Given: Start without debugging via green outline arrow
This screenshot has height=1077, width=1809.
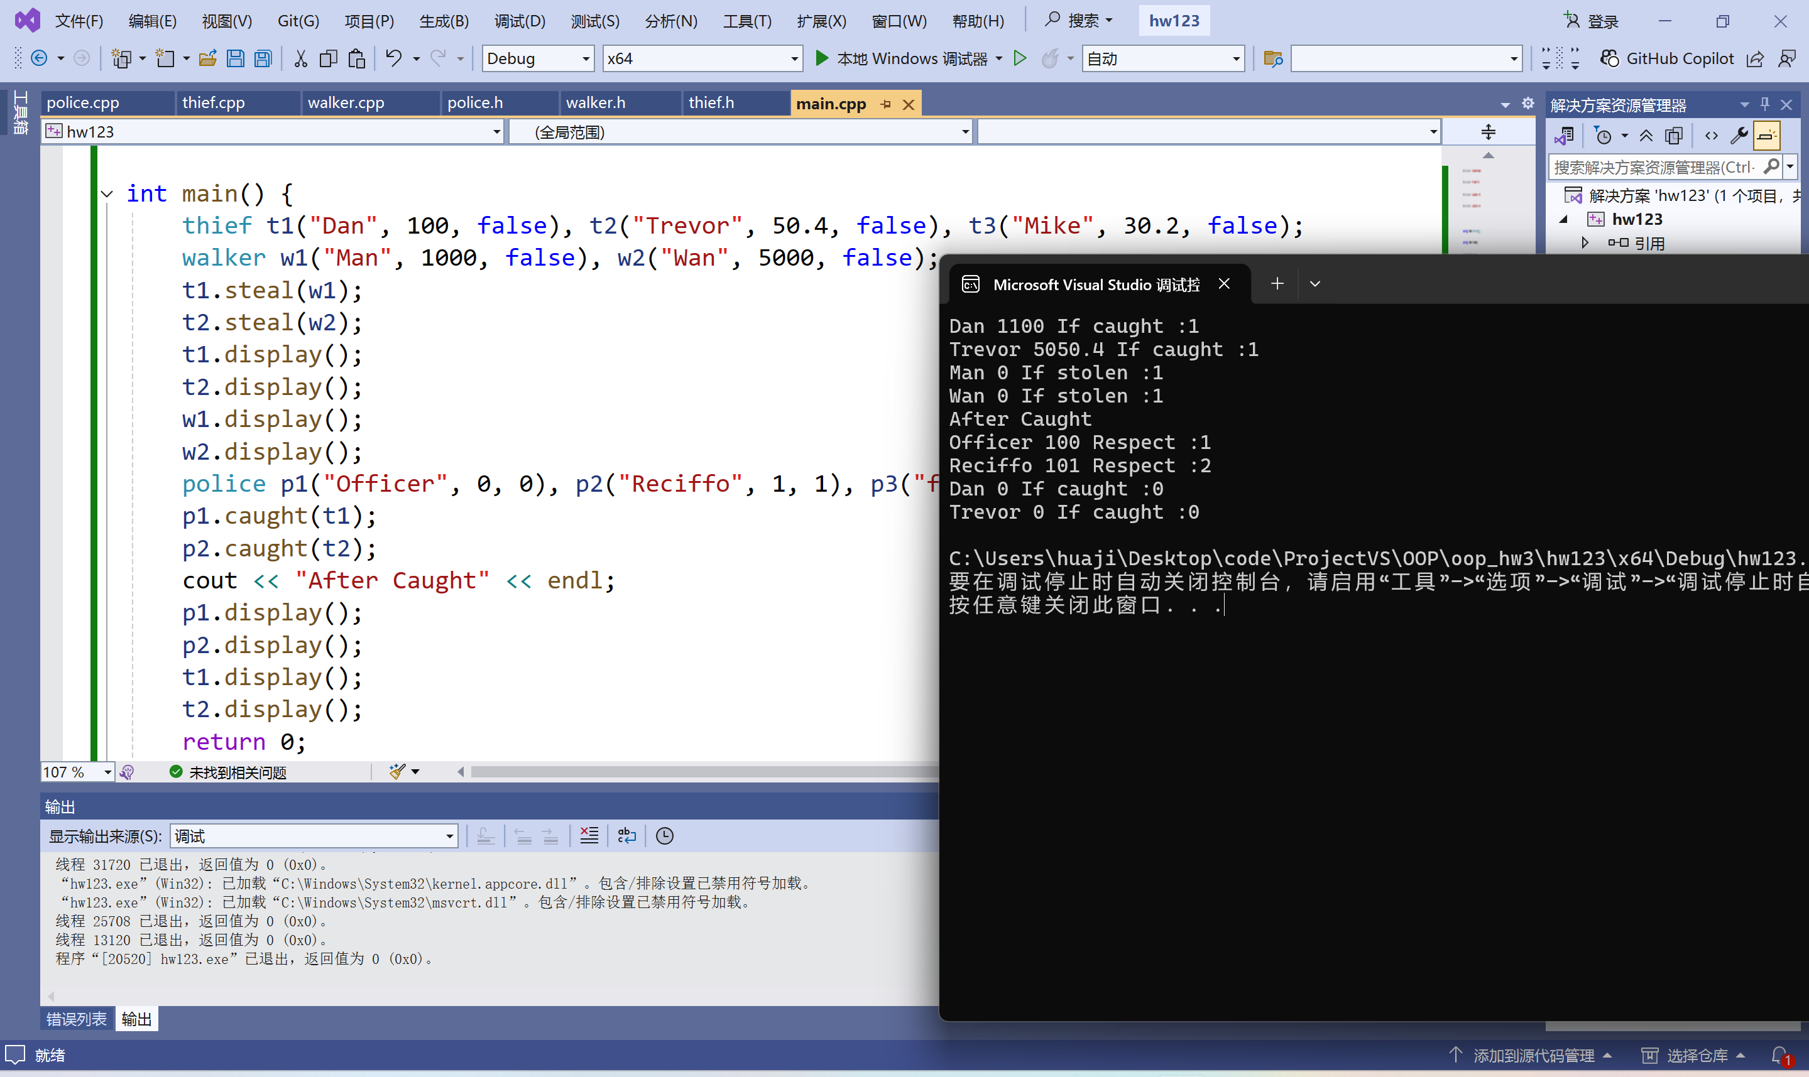Looking at the screenshot, I should pyautogui.click(x=1020, y=59).
